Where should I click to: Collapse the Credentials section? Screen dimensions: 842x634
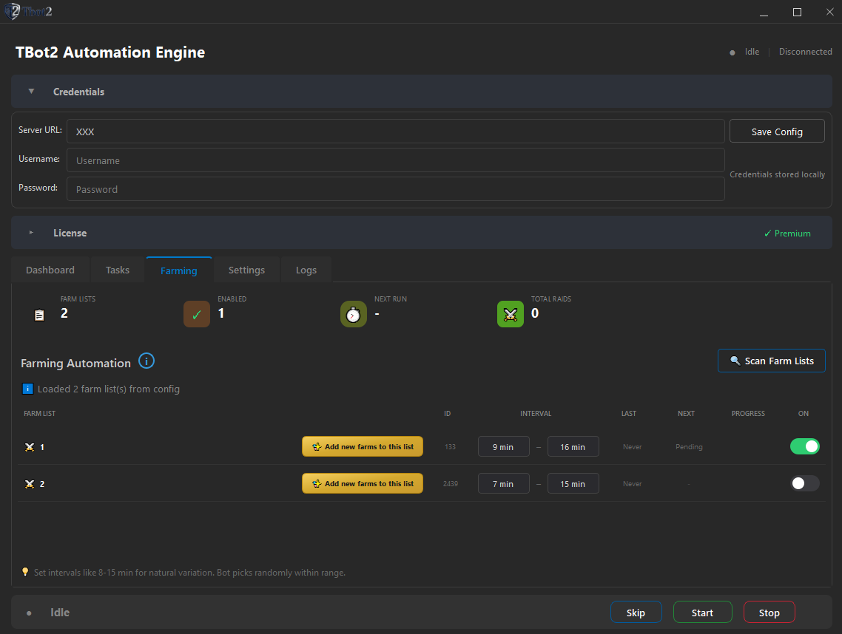point(31,91)
